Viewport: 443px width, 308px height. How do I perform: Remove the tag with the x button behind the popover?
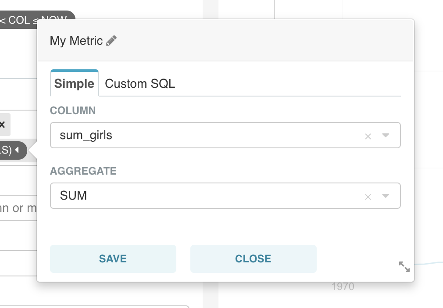2,125
